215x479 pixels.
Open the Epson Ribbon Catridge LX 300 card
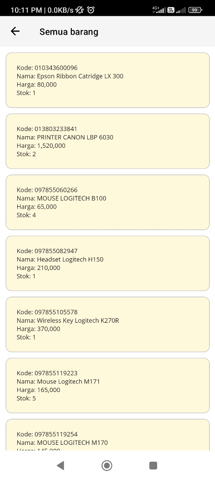pyautogui.click(x=107, y=80)
